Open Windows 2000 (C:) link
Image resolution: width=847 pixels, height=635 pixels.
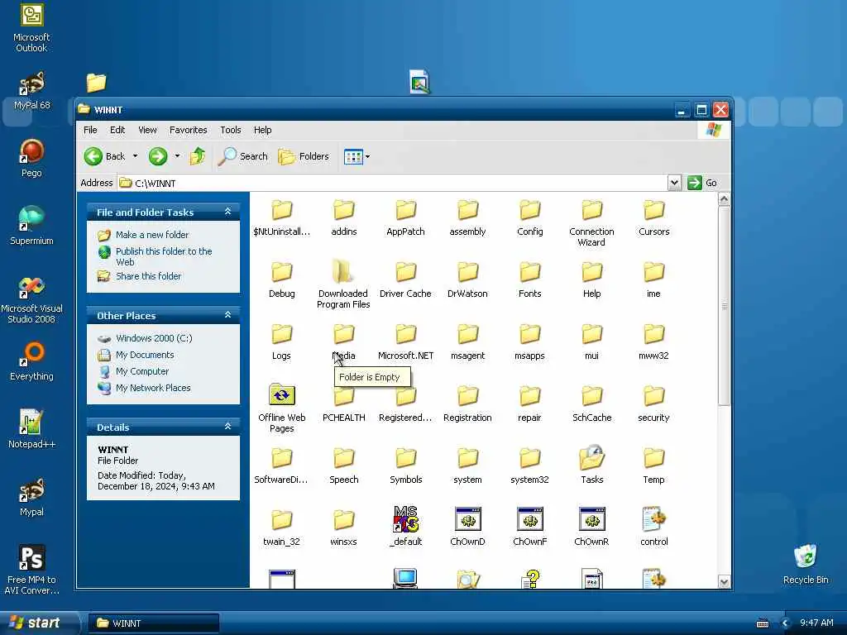point(154,338)
